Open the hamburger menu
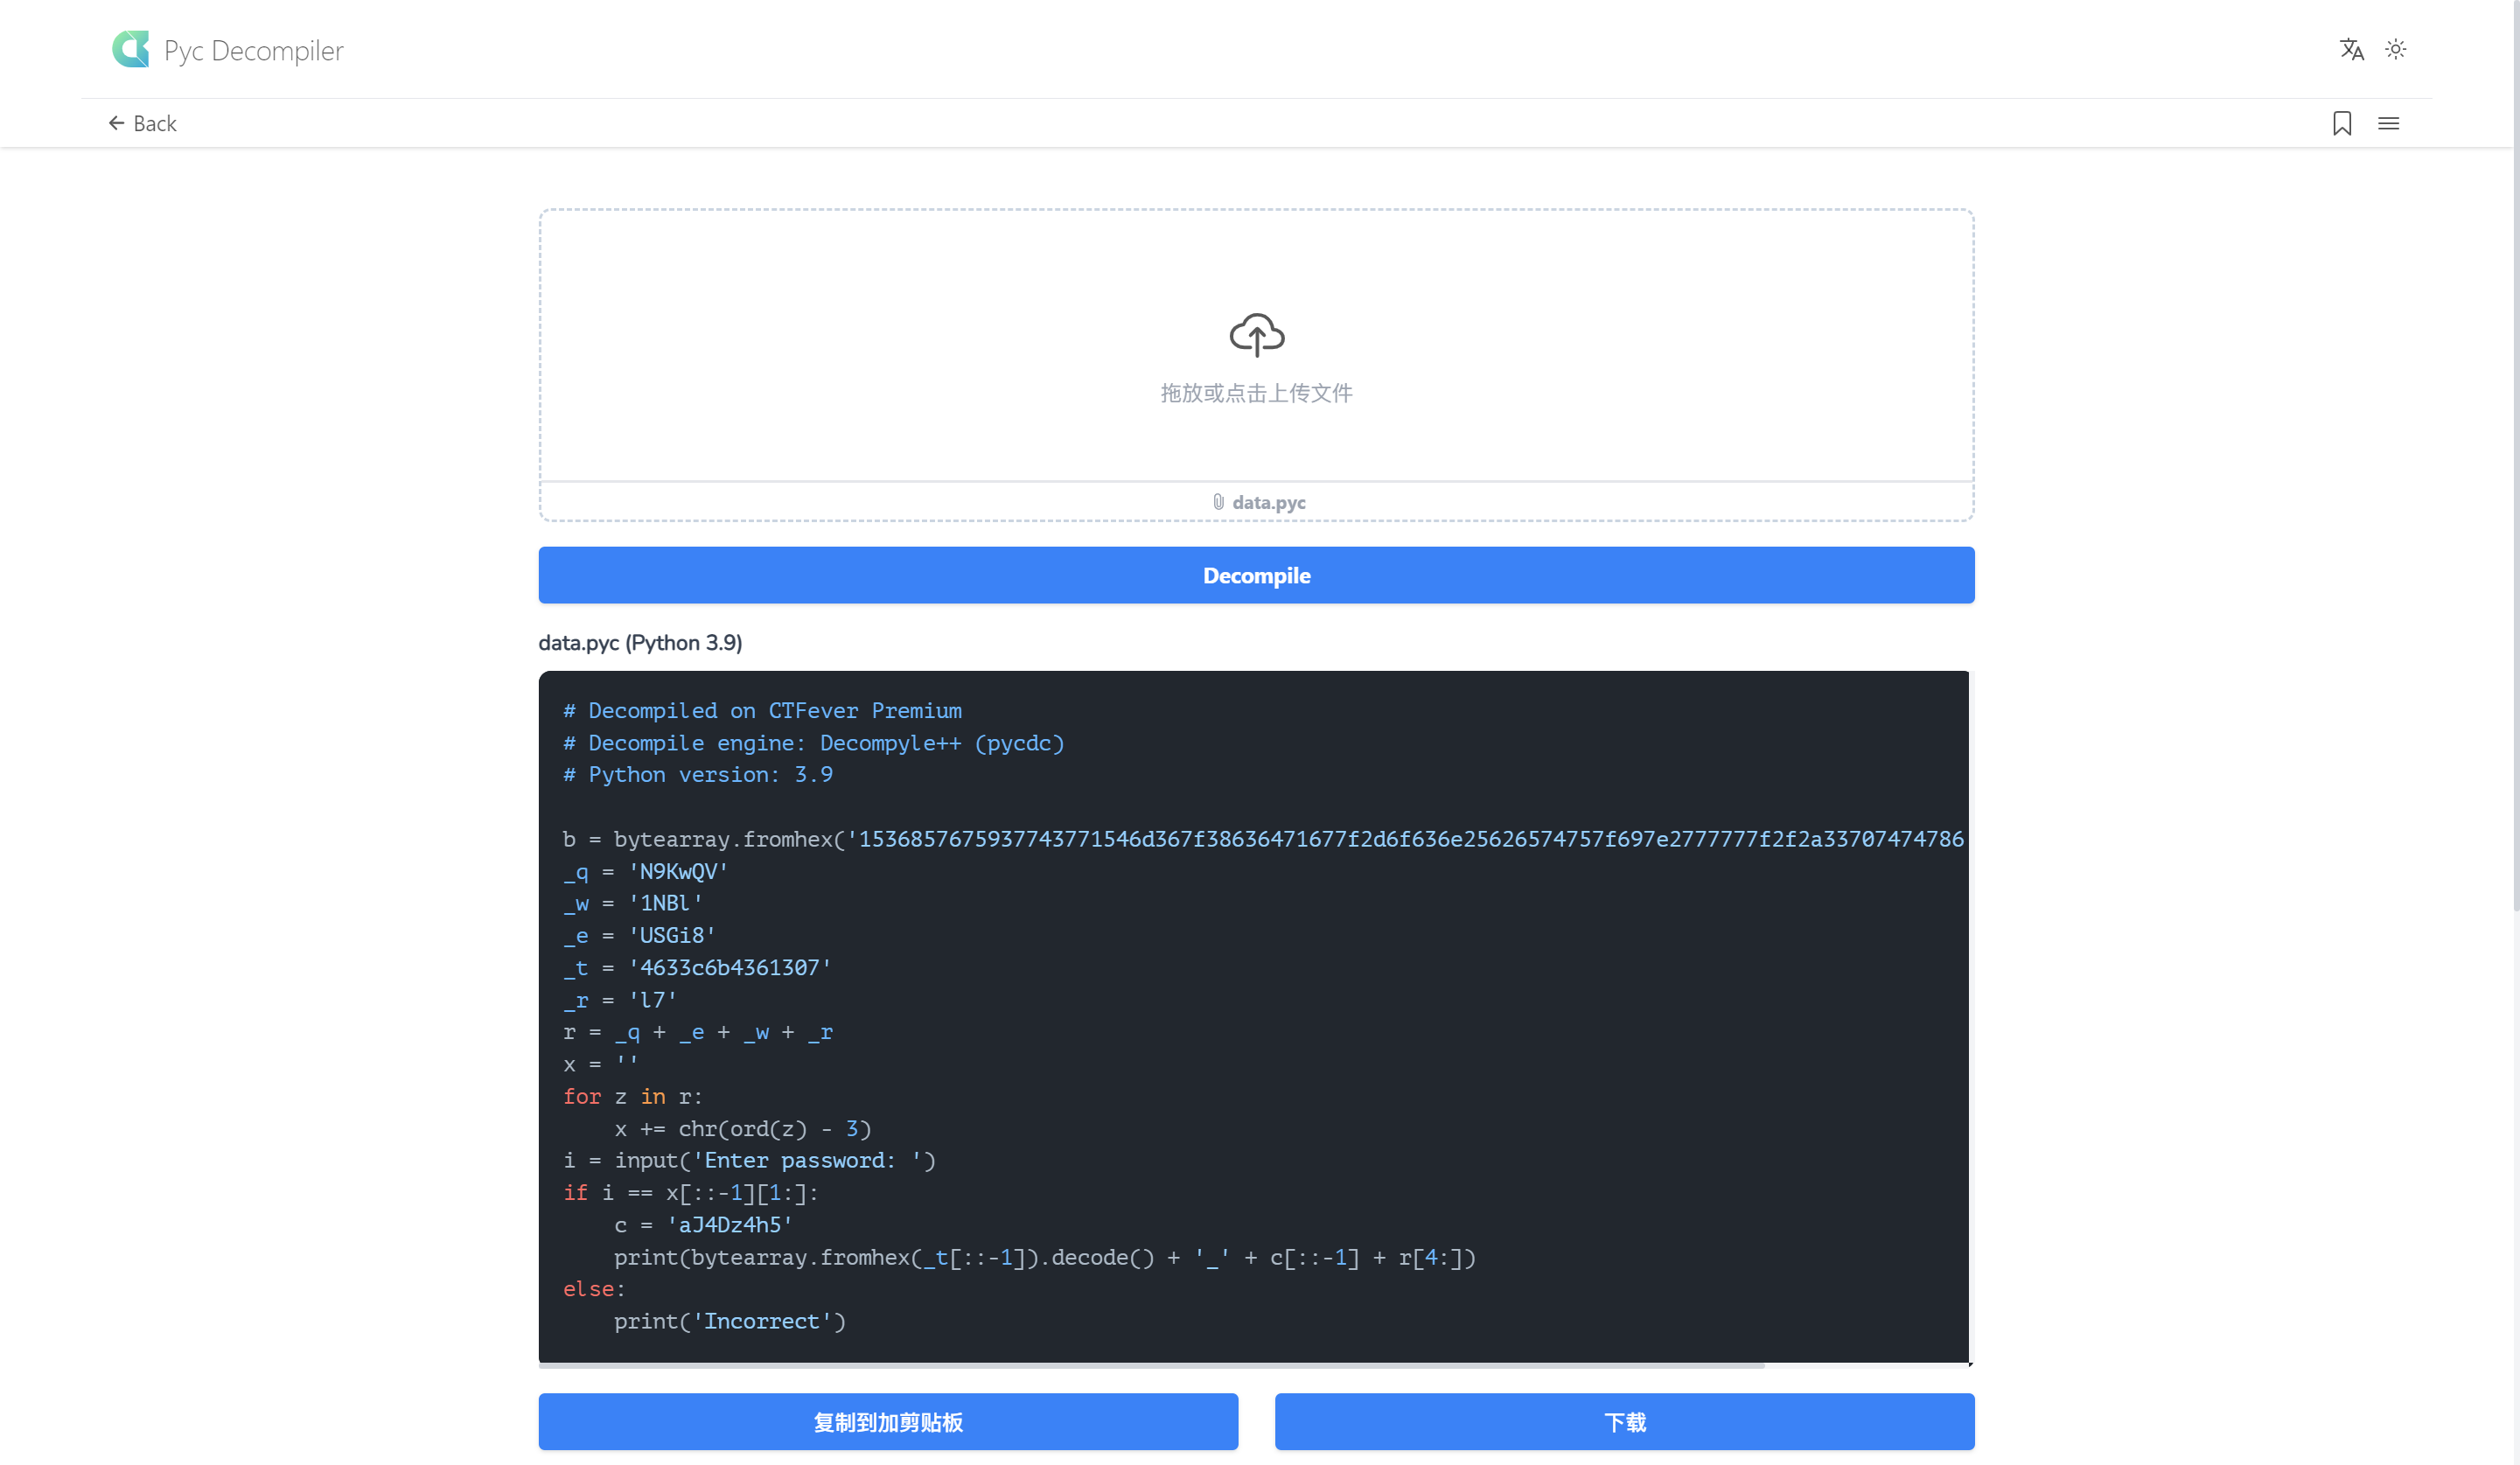 click(2388, 123)
